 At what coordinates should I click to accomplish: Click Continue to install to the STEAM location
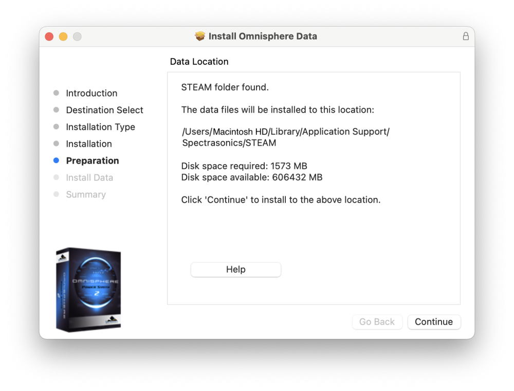(434, 322)
